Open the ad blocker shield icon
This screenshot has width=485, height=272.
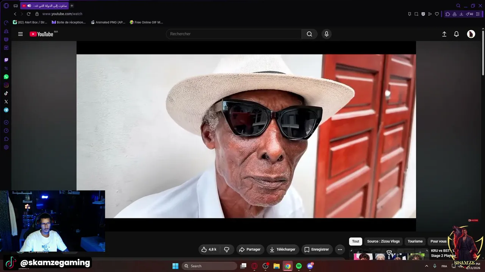tap(423, 14)
